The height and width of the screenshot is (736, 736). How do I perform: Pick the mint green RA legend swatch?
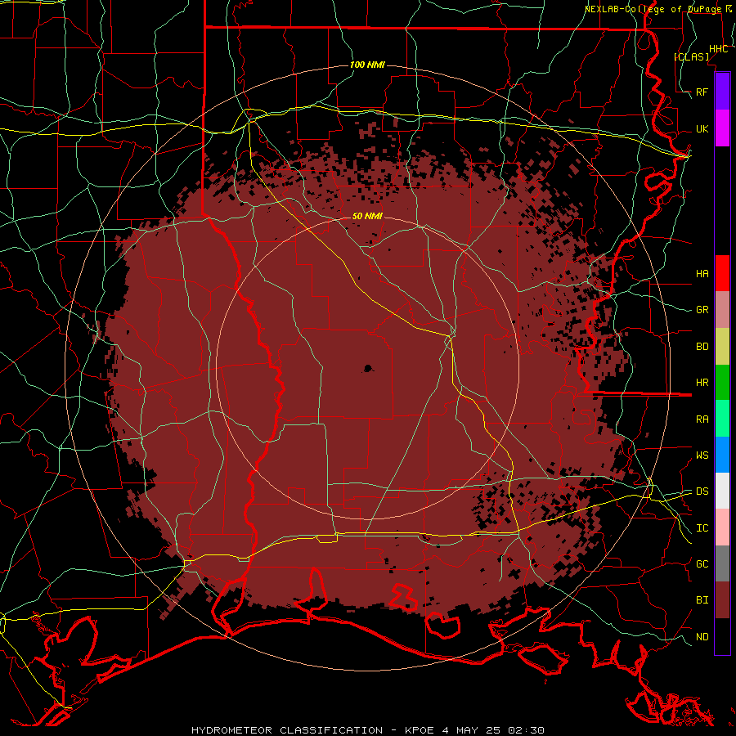click(x=722, y=418)
